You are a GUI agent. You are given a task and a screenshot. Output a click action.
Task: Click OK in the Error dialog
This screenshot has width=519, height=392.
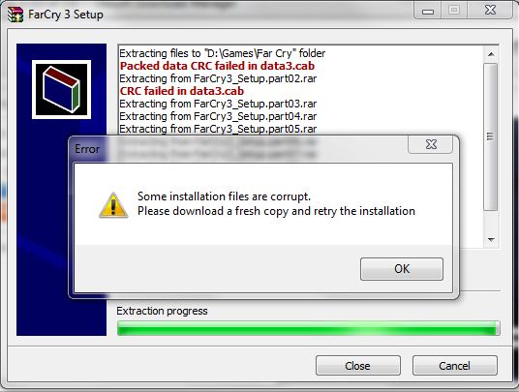402,269
